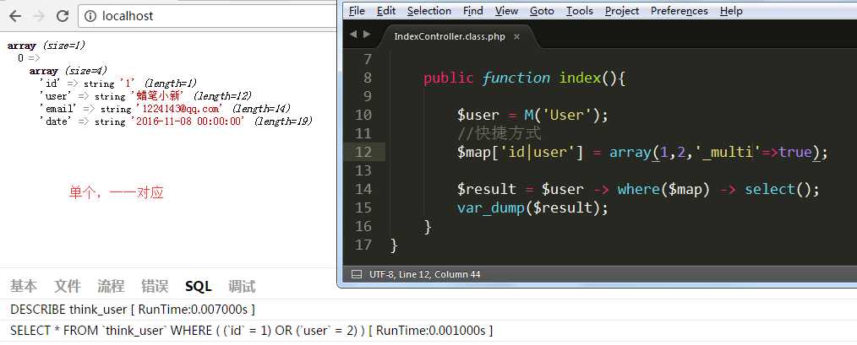Click the public function index line

524,78
